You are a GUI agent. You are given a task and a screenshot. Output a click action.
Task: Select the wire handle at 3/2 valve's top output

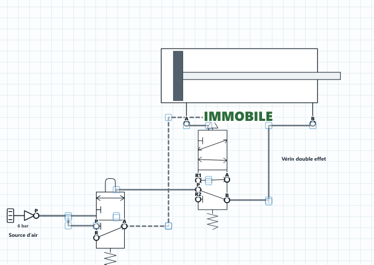pos(116,189)
